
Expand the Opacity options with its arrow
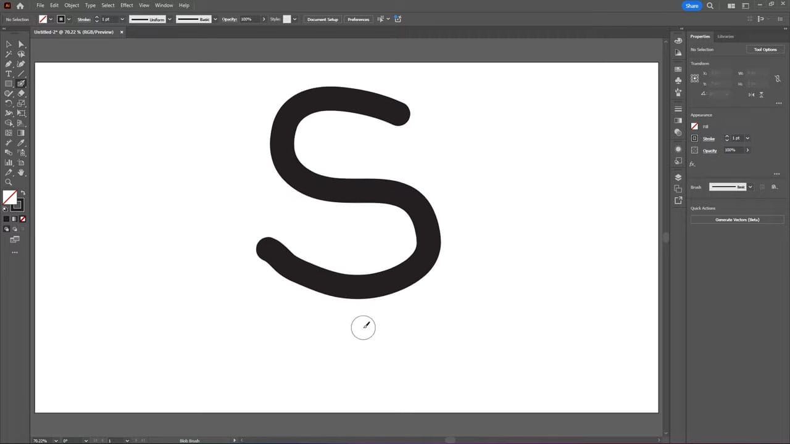coord(747,150)
